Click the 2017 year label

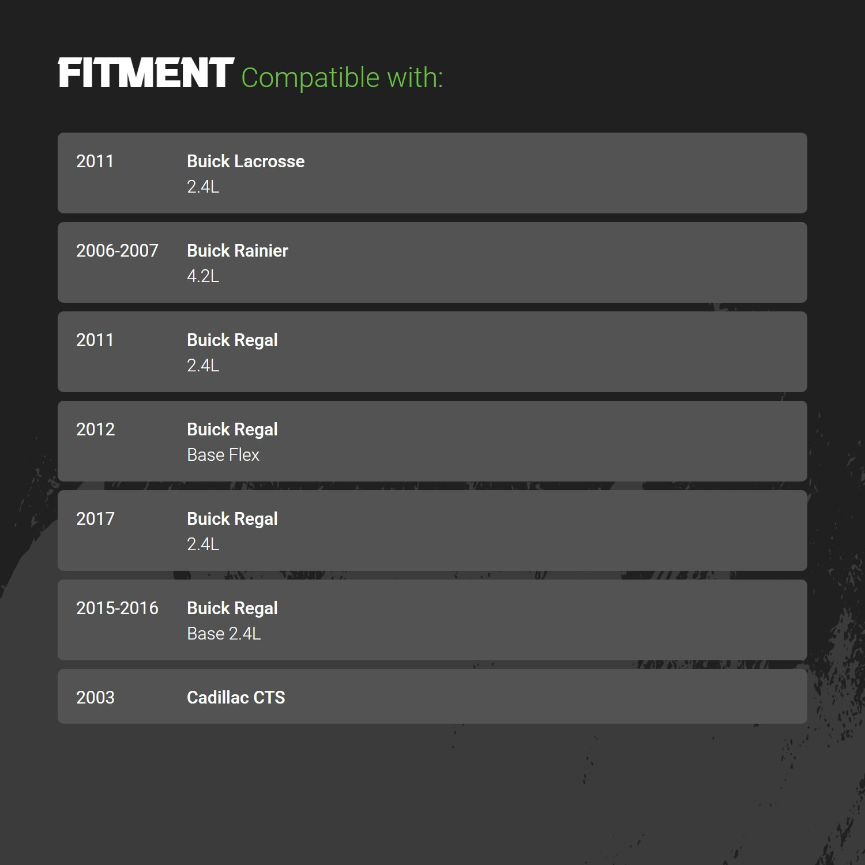95,519
